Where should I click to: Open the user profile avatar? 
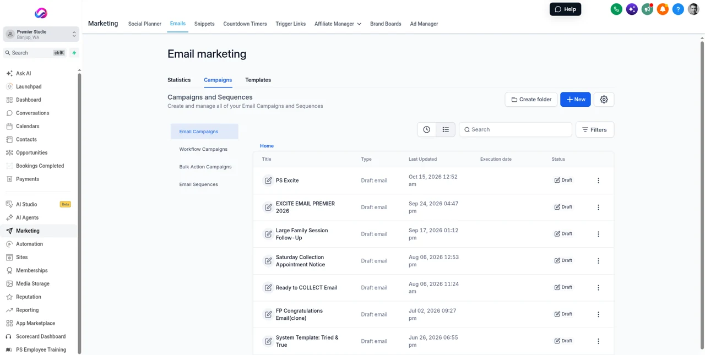point(693,9)
